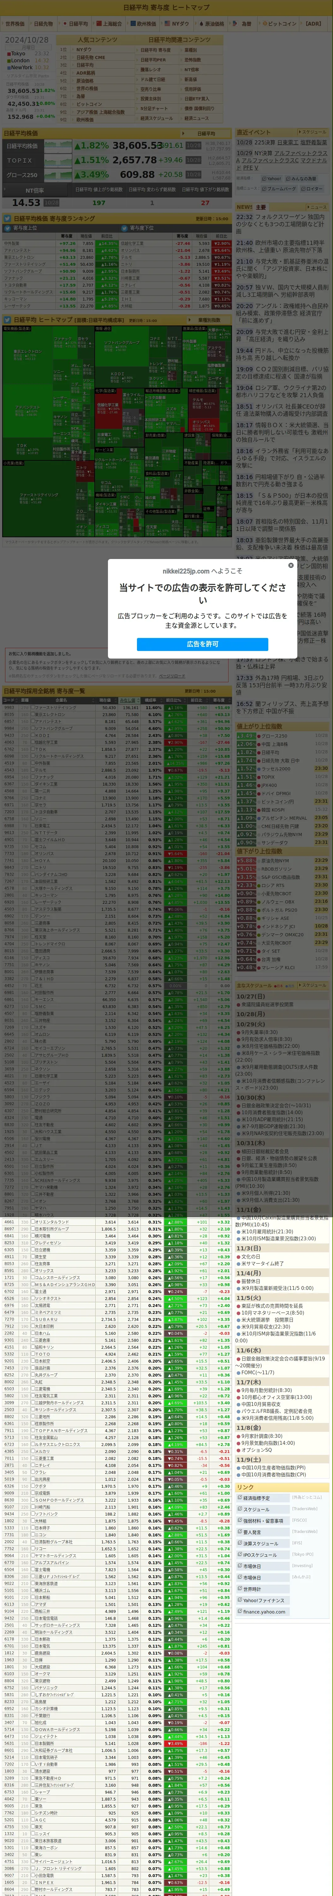Image resolution: width=333 pixels, height=1896 pixels.
Task: Open news headline 19:09 CO2国別削減目標
Action: (x=282, y=373)
